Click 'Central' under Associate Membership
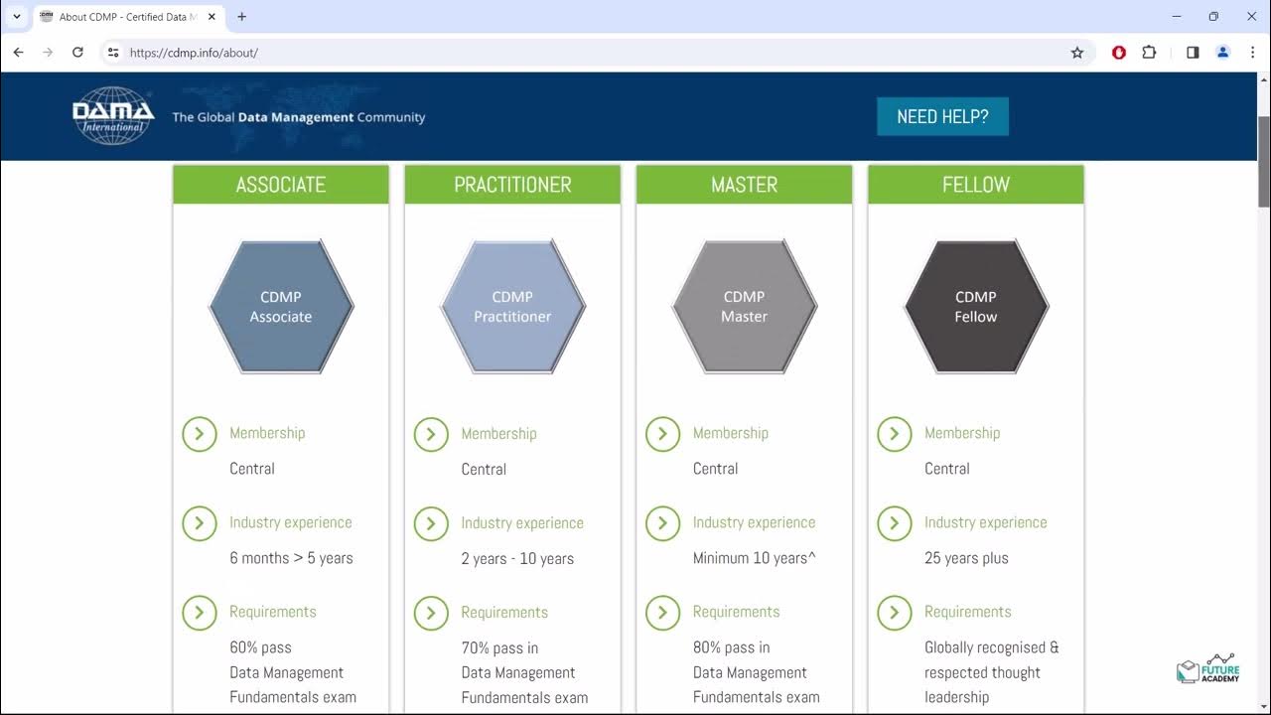 [x=252, y=469]
